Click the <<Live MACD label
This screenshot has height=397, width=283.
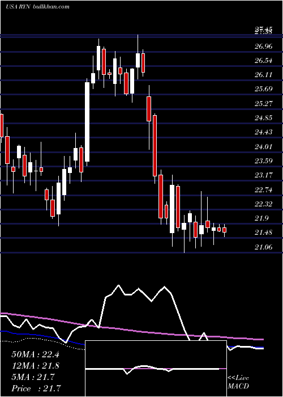238,382
